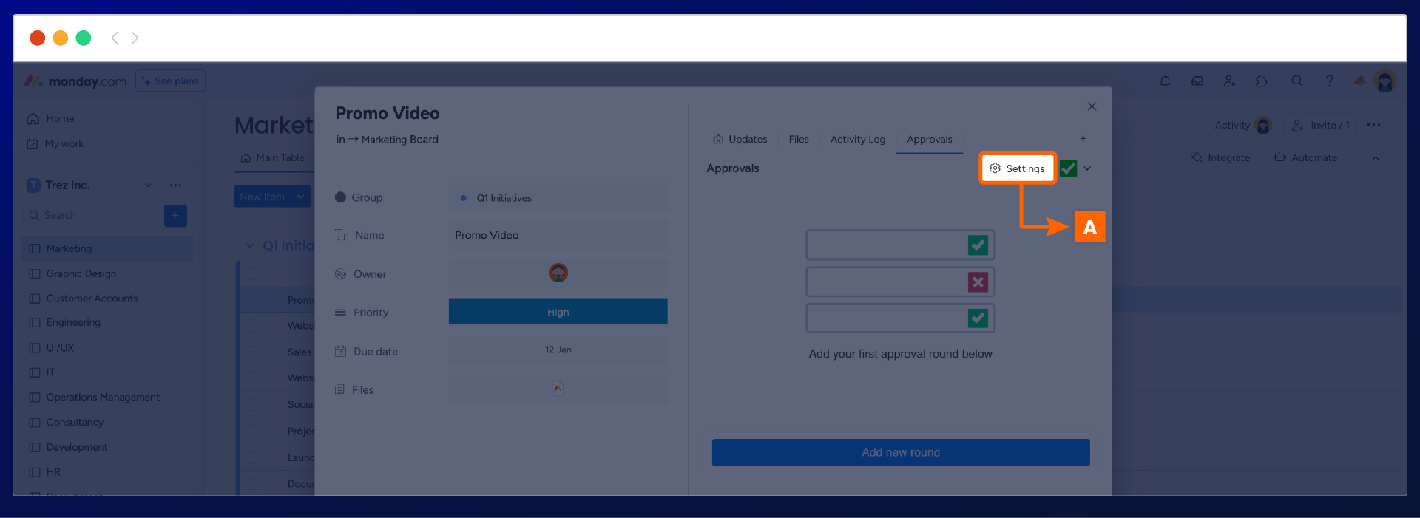
Task: Click the file thumbnail in Files field
Action: click(558, 389)
